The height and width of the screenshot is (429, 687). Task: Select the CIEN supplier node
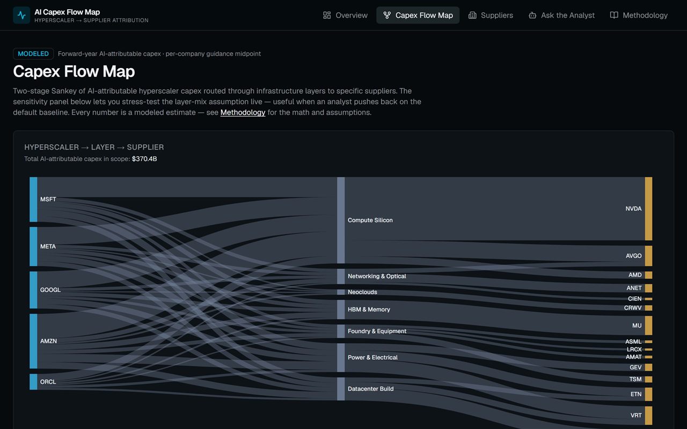pyautogui.click(x=648, y=299)
